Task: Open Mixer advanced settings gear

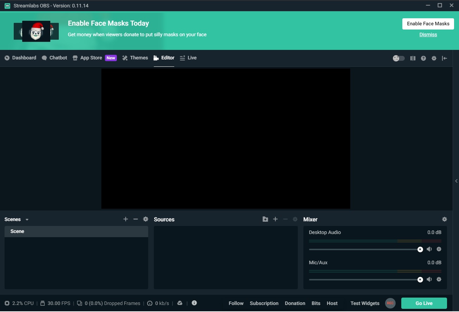Action: (445, 219)
